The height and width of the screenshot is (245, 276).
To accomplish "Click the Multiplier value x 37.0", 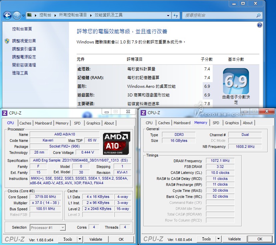I will (45, 203).
